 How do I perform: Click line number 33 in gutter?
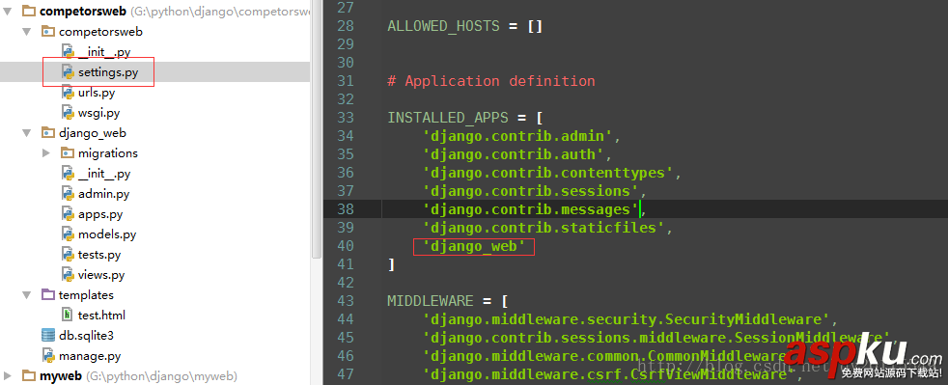tap(346, 118)
